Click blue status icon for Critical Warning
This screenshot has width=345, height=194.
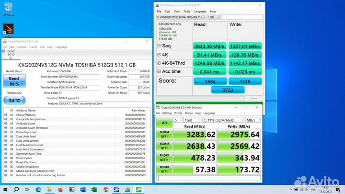(6, 115)
